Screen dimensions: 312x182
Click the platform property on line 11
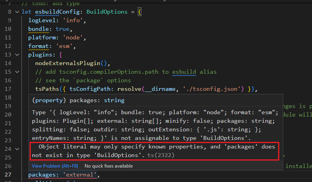click(42, 38)
